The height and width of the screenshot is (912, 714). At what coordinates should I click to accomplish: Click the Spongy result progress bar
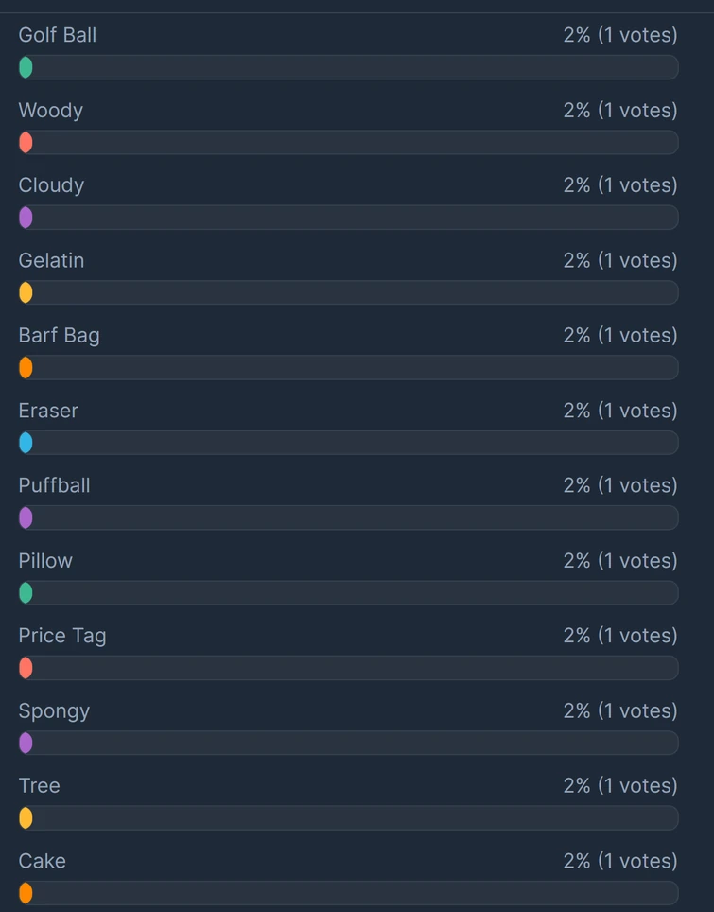click(x=348, y=744)
